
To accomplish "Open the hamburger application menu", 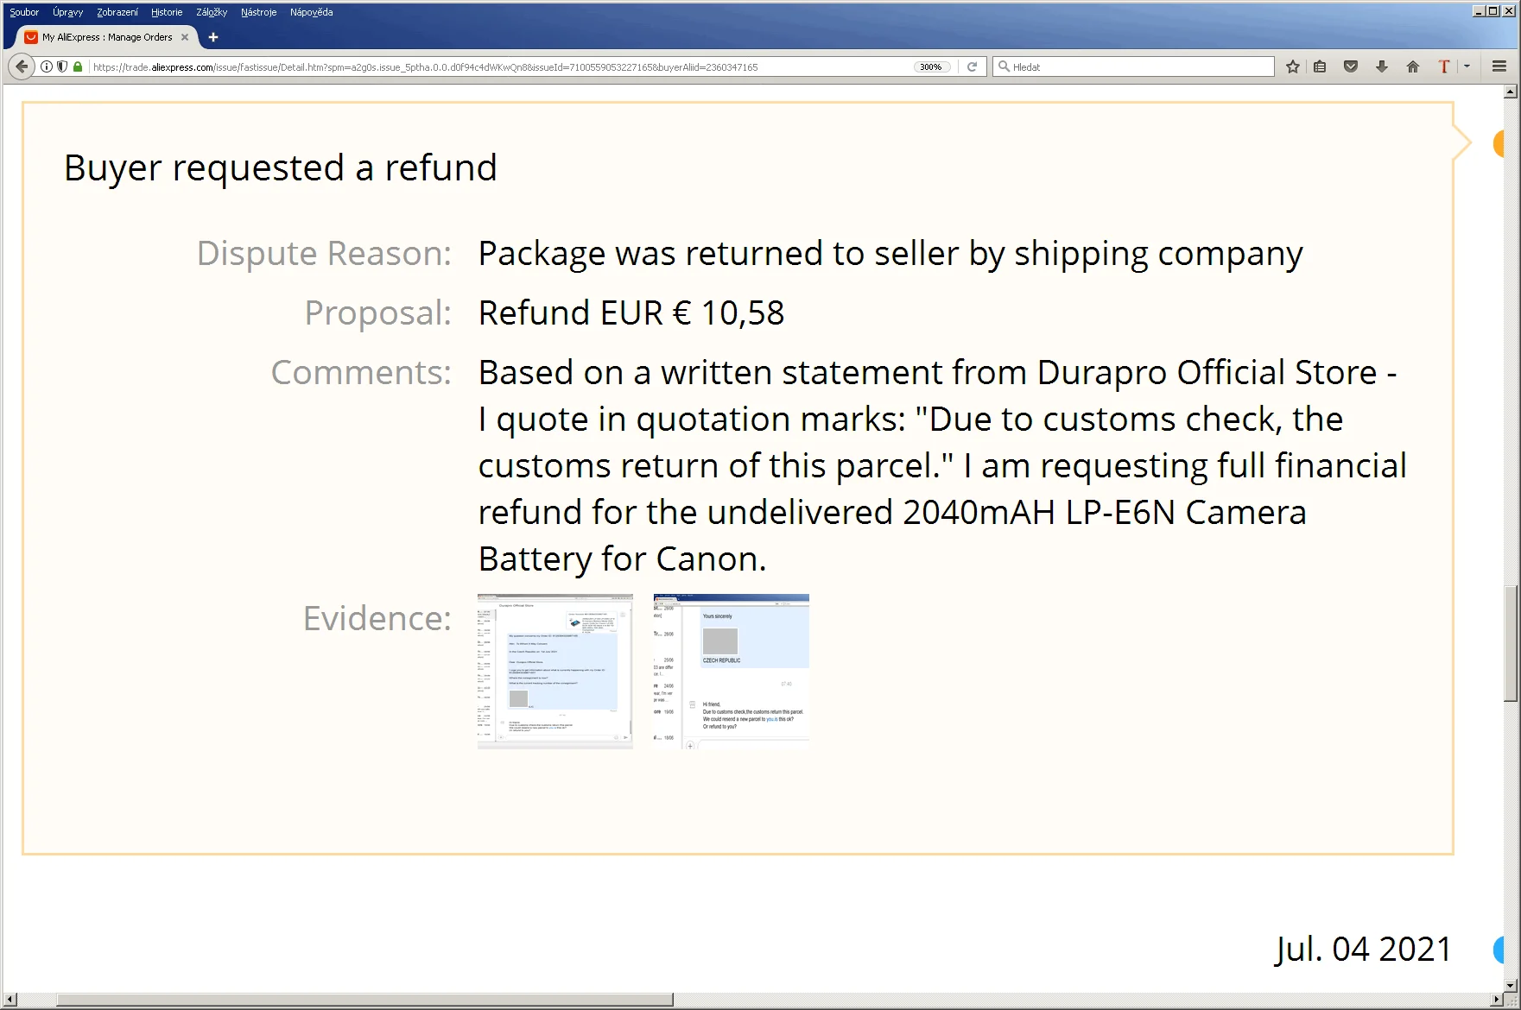I will click(x=1499, y=66).
